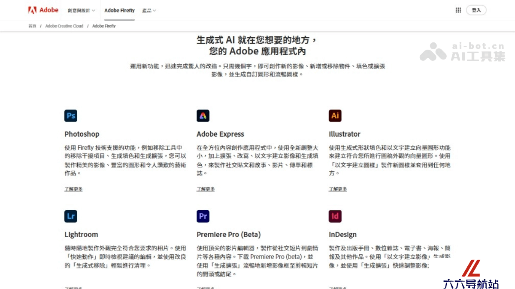The image size is (515, 289).
Task: Go to 首頁 breadcrumb link
Action: tap(32, 26)
